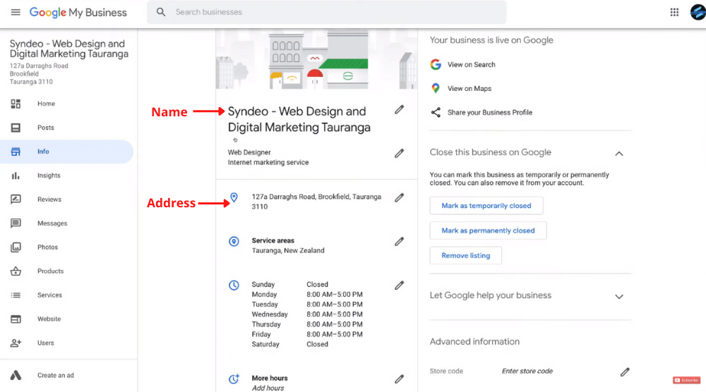Edit the Web Designer category pencil
The height and width of the screenshot is (392, 706).
click(x=400, y=153)
